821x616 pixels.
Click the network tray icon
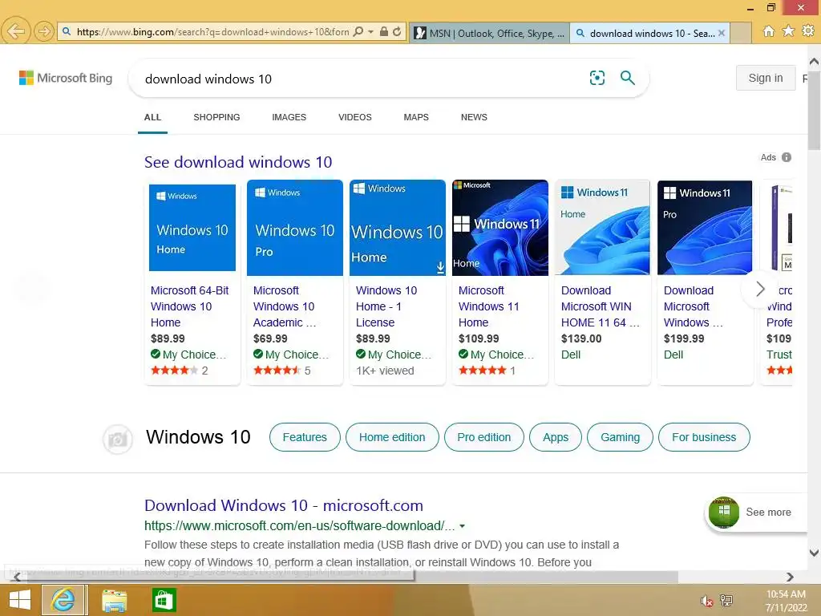pos(726,601)
